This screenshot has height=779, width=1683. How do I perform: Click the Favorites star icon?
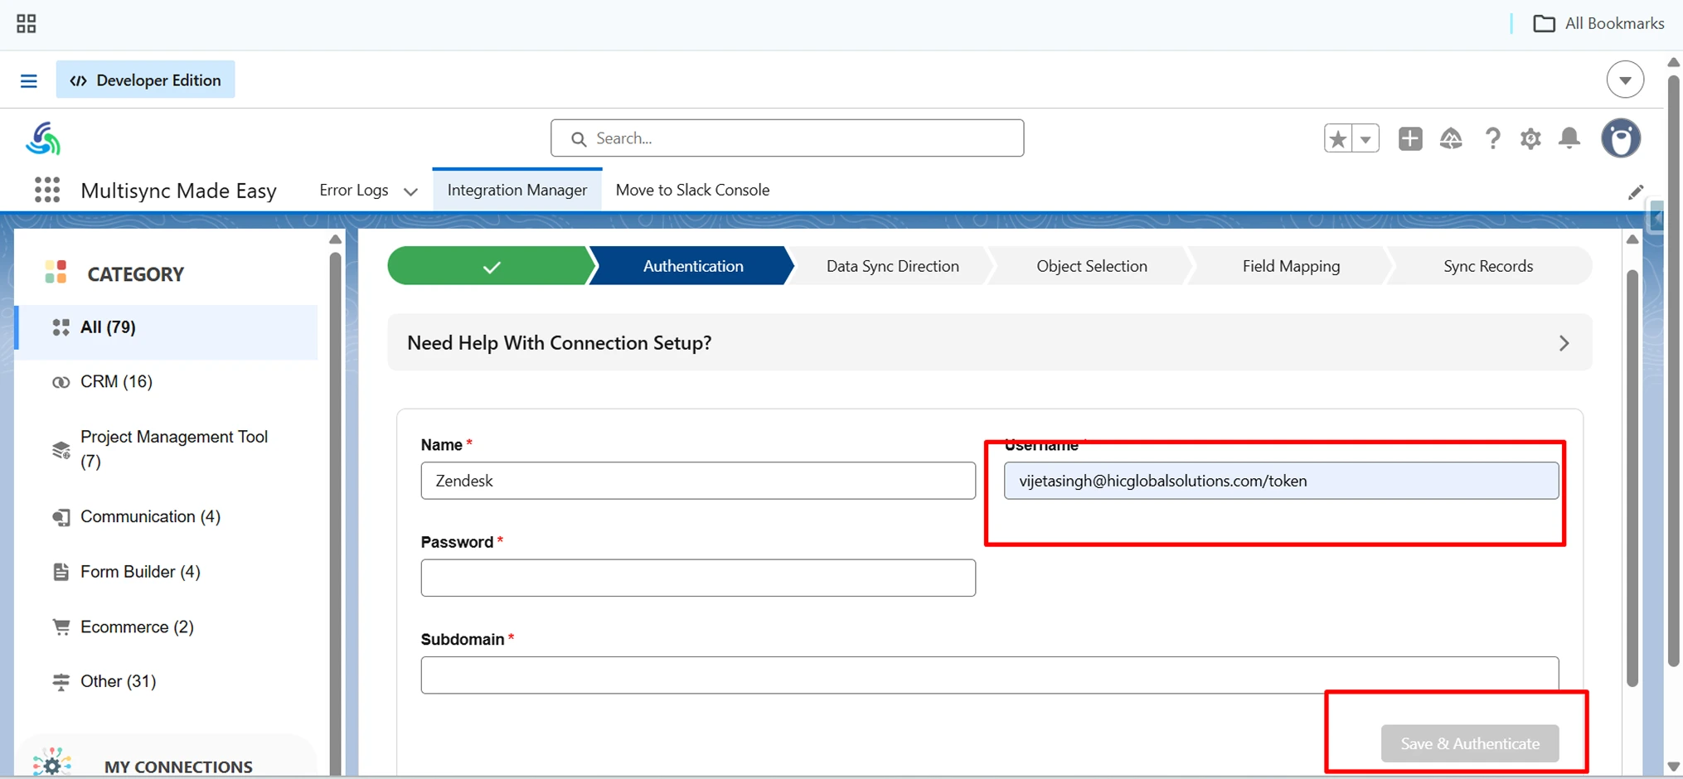1337,138
